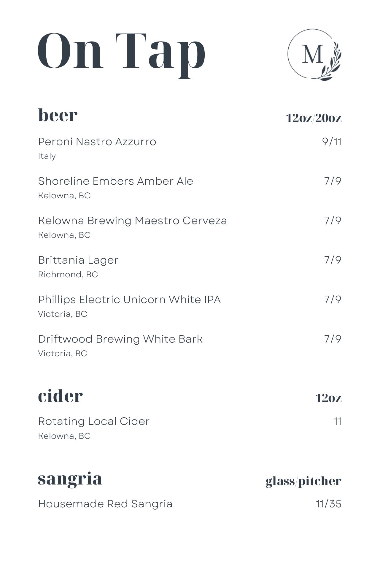Click the On Tap title
Viewport: 380px width, 570px height.
coord(122,52)
